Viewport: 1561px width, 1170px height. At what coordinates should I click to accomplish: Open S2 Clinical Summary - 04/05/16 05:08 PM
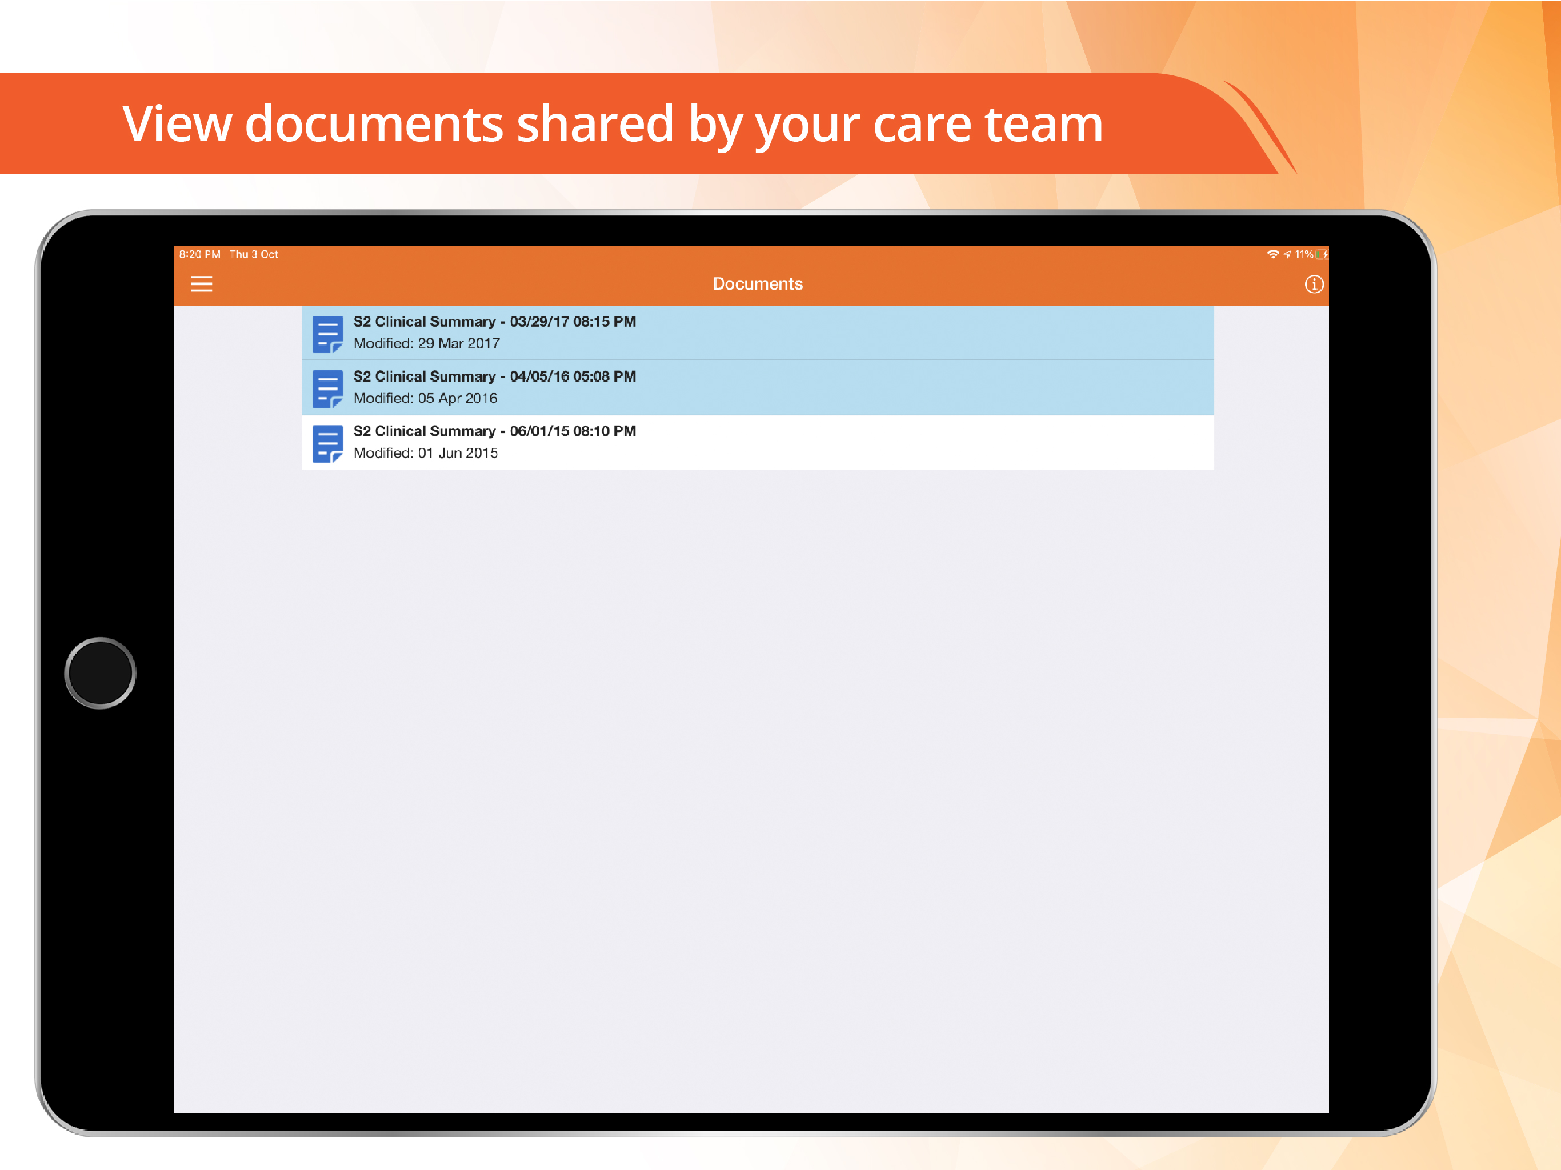tap(757, 387)
